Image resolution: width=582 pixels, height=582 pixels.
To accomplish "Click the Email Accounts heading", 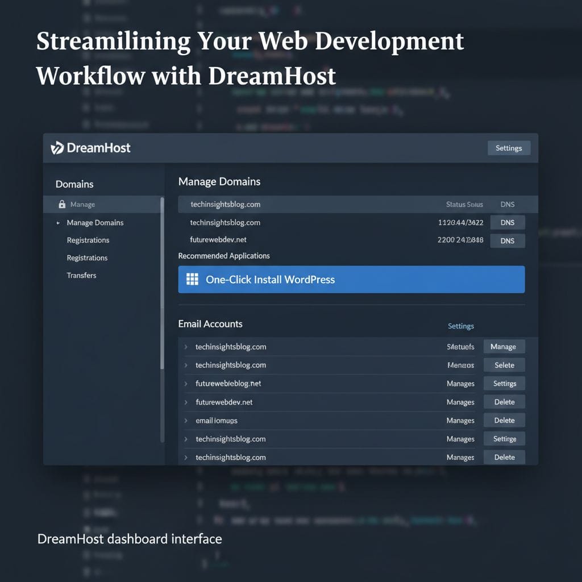I will point(210,323).
